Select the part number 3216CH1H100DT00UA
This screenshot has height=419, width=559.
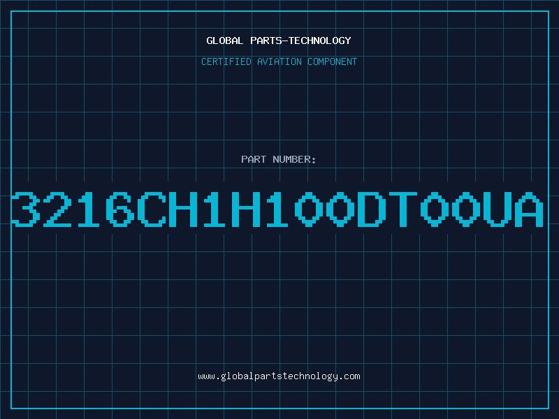pyautogui.click(x=277, y=209)
